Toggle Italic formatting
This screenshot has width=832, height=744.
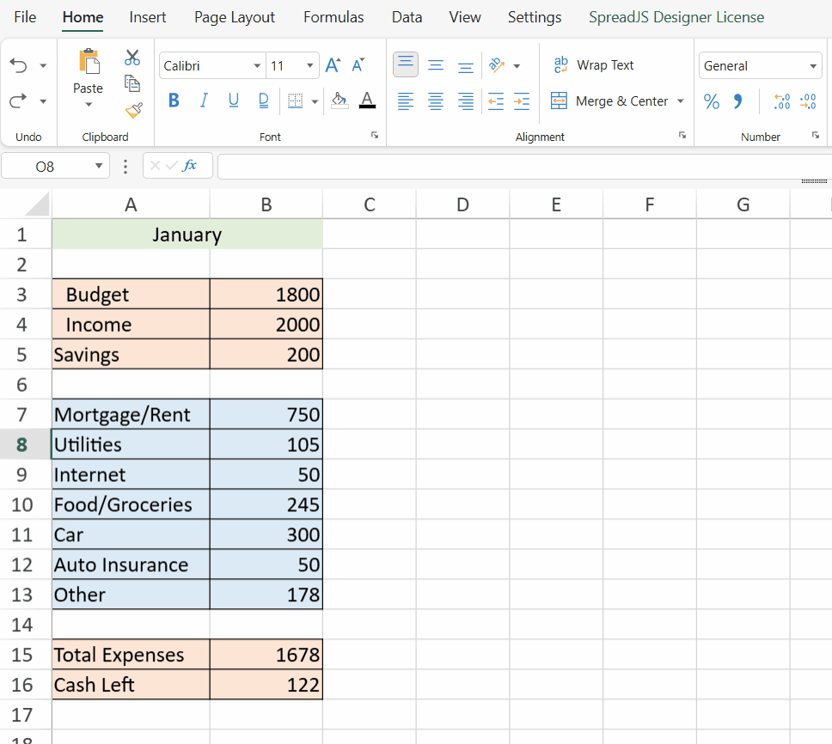coord(204,101)
